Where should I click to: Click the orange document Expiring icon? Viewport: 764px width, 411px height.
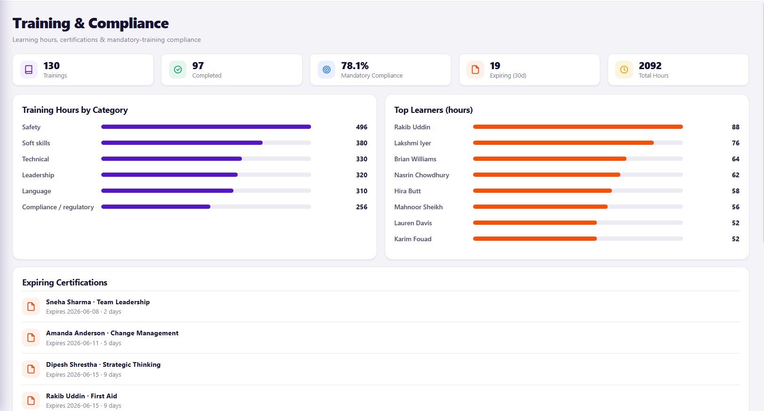point(475,70)
